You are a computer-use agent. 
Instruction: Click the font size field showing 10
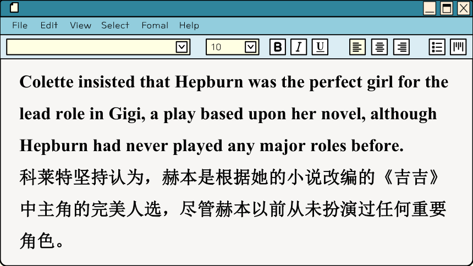tap(232, 47)
